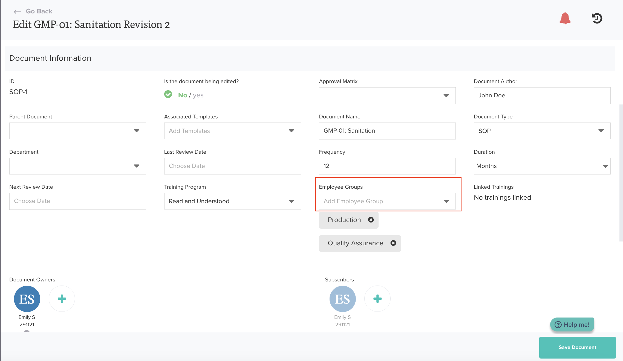Click the red notification bell icon
Viewport: 623px width, 361px height.
tap(565, 18)
